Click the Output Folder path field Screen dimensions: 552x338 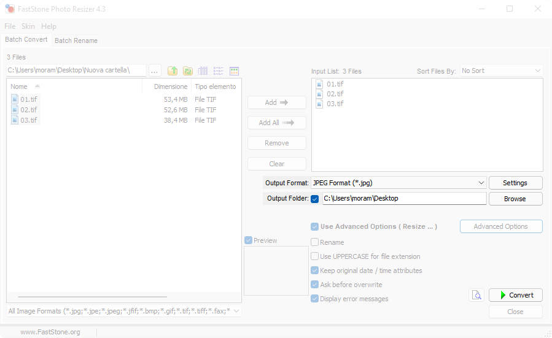click(x=405, y=198)
